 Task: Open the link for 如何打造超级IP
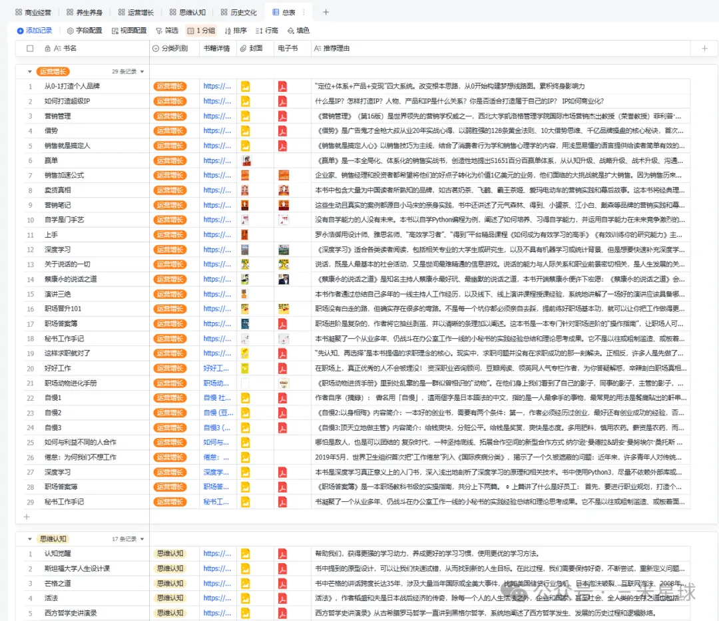[x=217, y=101]
